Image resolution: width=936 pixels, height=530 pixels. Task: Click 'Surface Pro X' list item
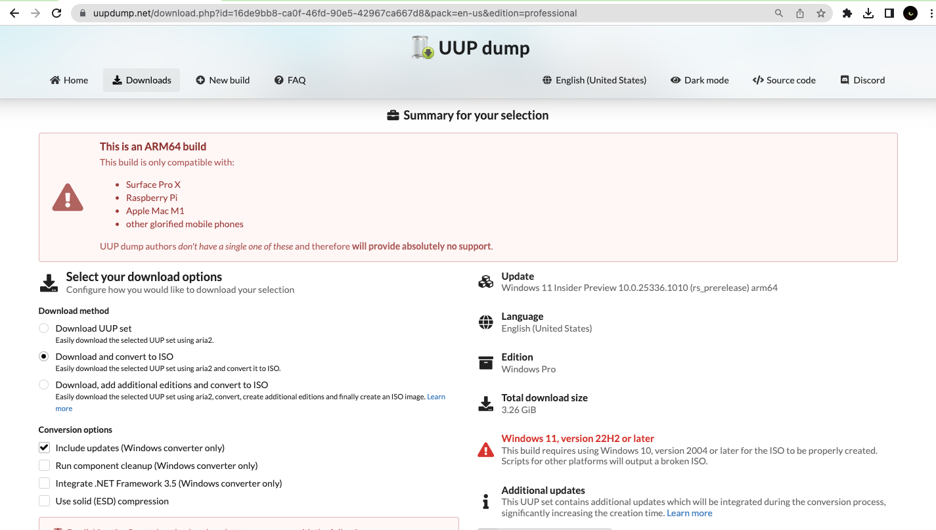[x=153, y=185]
